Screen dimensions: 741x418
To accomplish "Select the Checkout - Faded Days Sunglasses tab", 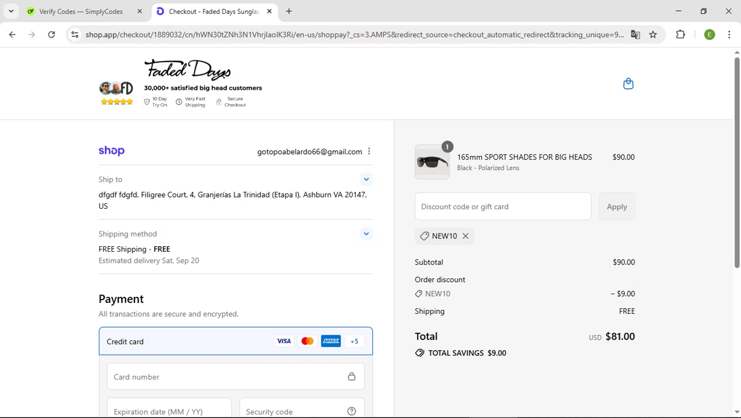I will pyautogui.click(x=213, y=11).
